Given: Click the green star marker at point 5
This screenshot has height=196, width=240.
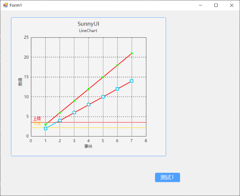Looking at the screenshot, I should [103, 77].
